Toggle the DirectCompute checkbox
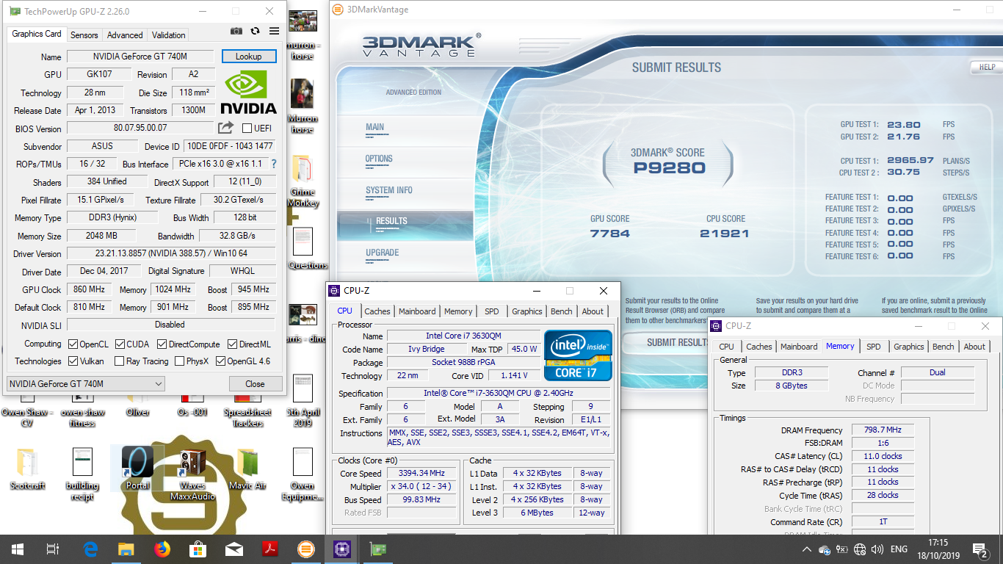The width and height of the screenshot is (1003, 564). [162, 344]
